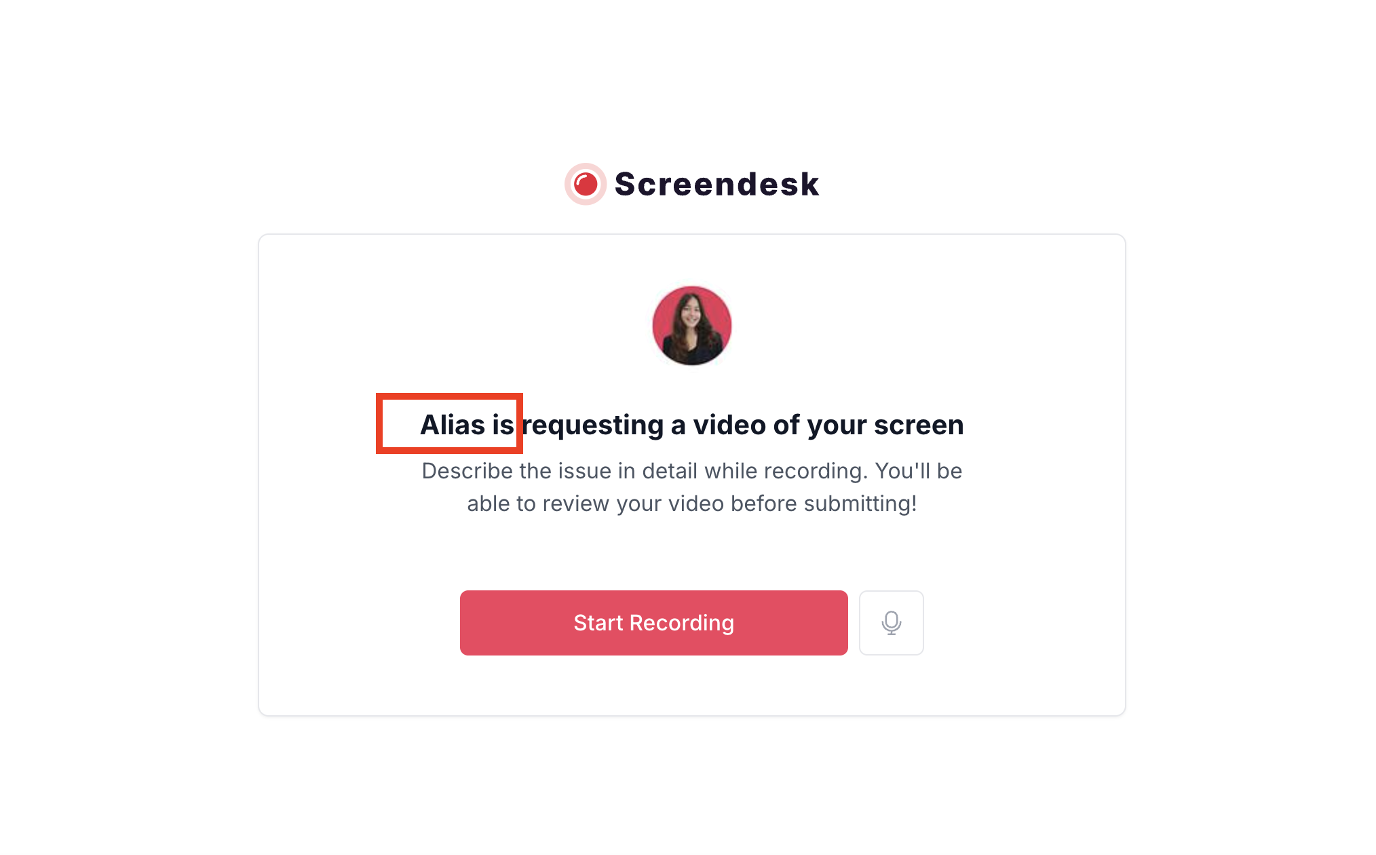Select the word "requesting" in heading
This screenshot has height=855, width=1376.
click(592, 425)
